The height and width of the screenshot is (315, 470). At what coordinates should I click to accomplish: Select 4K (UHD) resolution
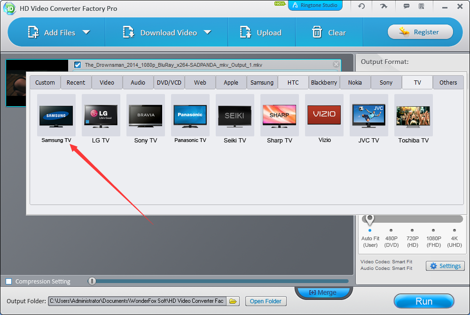(454, 238)
